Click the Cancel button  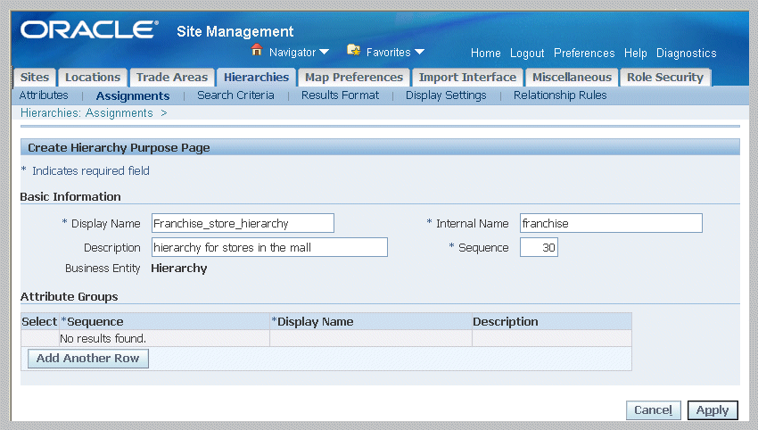click(x=653, y=410)
